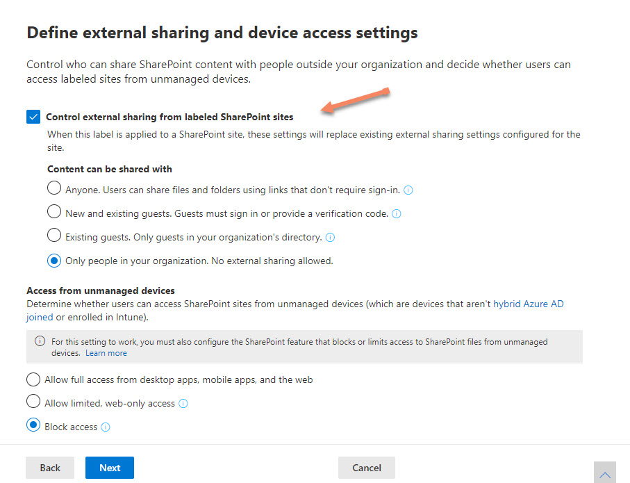This screenshot has height=483, width=630.
Task: Choose Allow full access from desktop apps
Action: (33, 379)
